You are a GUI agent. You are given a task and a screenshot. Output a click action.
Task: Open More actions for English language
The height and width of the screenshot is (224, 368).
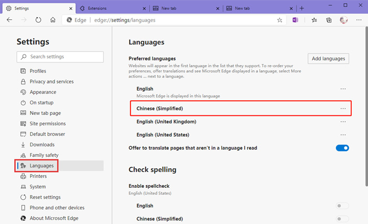(343, 89)
